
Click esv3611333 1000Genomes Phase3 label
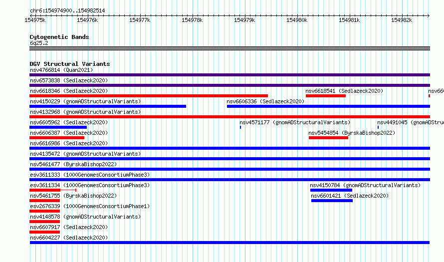tap(90, 175)
